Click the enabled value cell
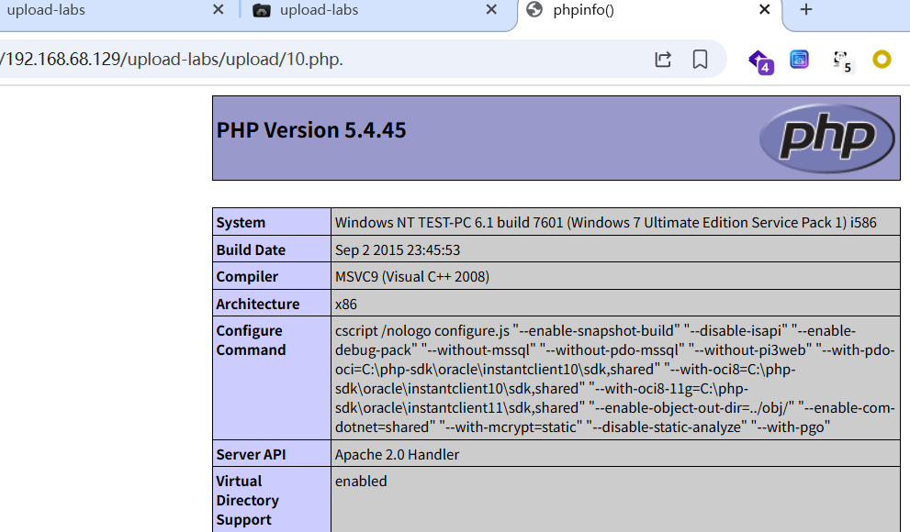The width and height of the screenshot is (910, 532). click(x=616, y=500)
